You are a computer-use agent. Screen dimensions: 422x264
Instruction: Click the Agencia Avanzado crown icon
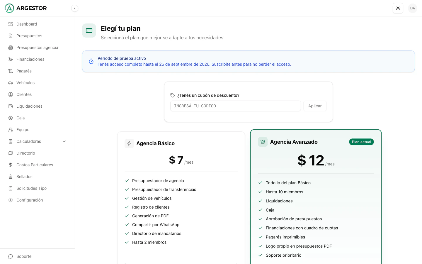pyautogui.click(x=263, y=142)
